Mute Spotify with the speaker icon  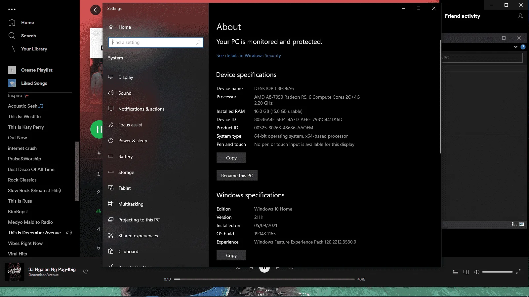coord(476,272)
